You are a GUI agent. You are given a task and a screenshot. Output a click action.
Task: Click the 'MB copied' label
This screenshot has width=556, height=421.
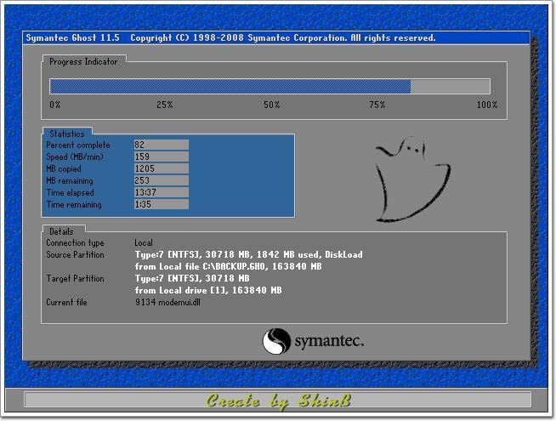point(64,169)
